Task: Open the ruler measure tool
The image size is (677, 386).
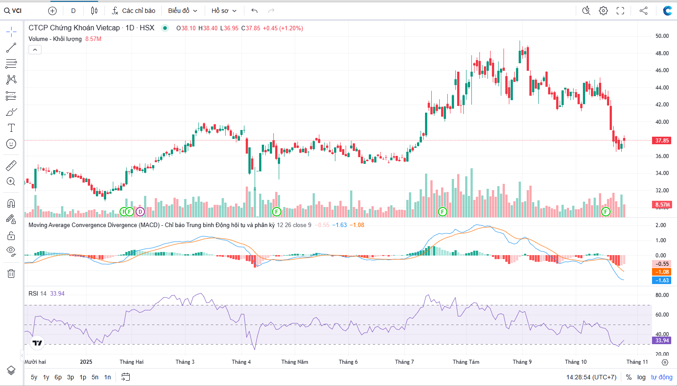Action: click(11, 166)
